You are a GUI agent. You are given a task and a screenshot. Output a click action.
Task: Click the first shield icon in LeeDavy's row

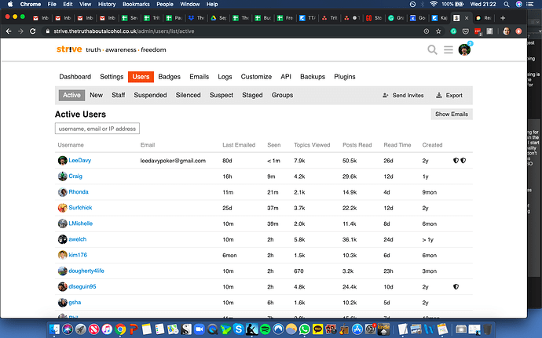point(456,161)
